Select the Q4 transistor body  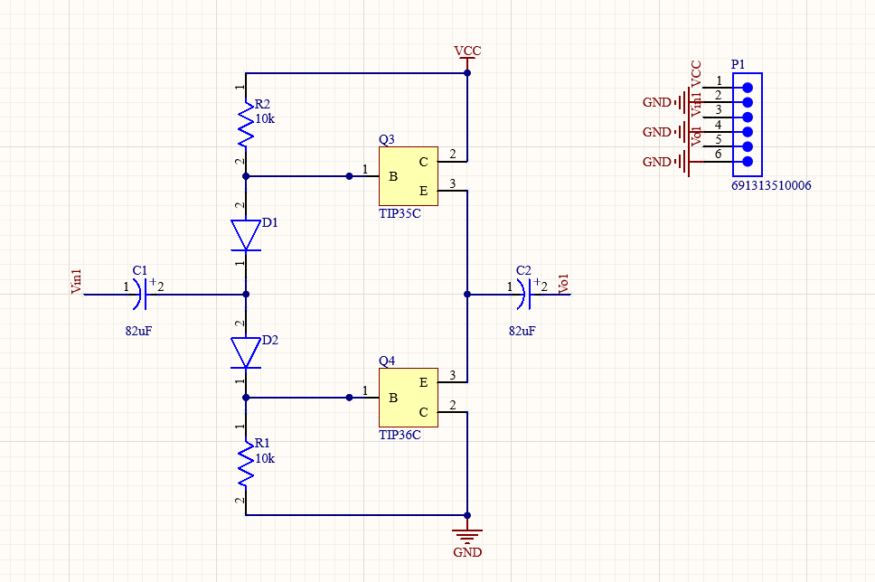(x=409, y=398)
